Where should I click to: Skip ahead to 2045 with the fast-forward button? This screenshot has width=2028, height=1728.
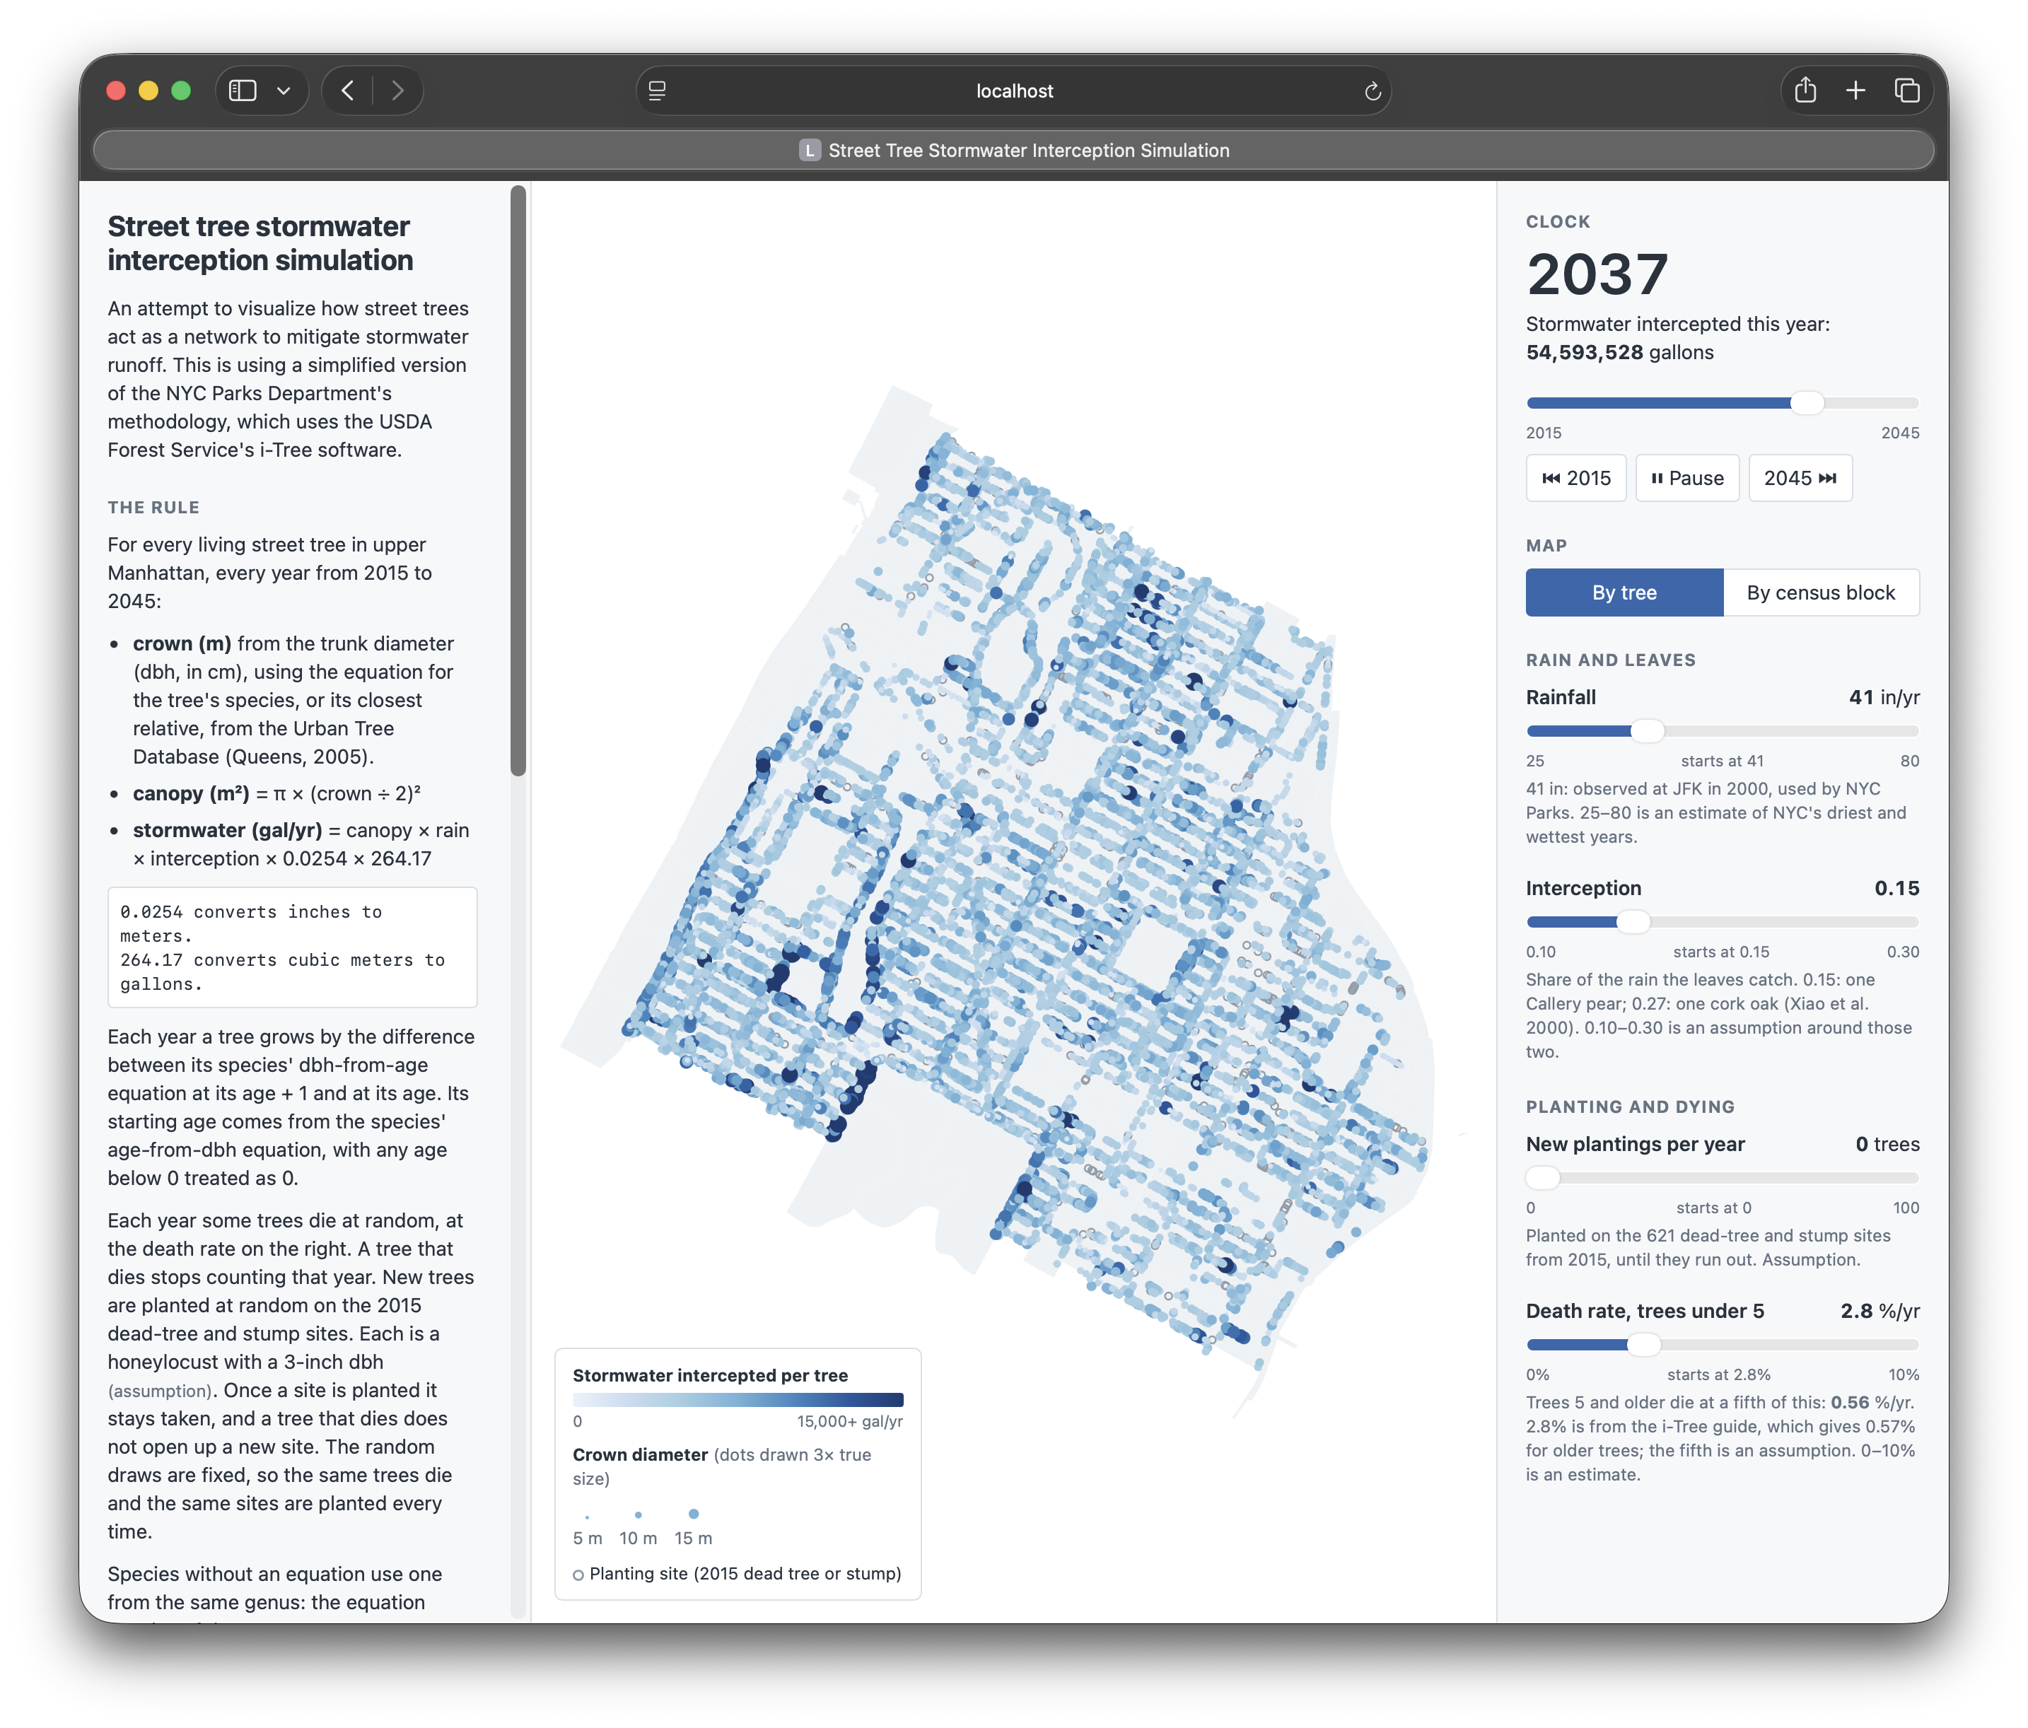(x=1800, y=479)
